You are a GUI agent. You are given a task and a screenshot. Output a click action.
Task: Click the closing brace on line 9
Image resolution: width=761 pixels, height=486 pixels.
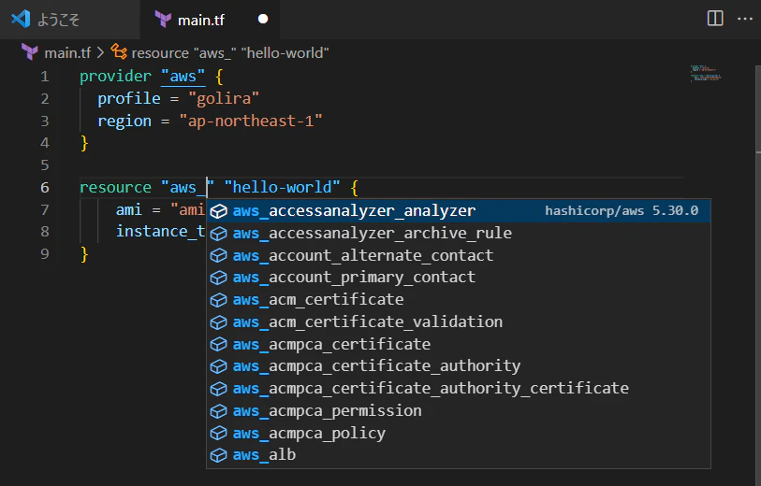pos(84,254)
